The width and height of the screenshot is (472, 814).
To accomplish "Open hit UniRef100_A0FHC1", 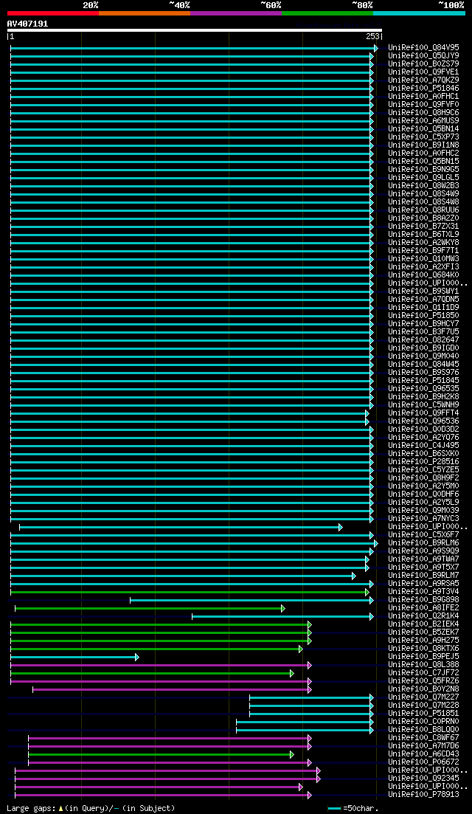I will [423, 97].
